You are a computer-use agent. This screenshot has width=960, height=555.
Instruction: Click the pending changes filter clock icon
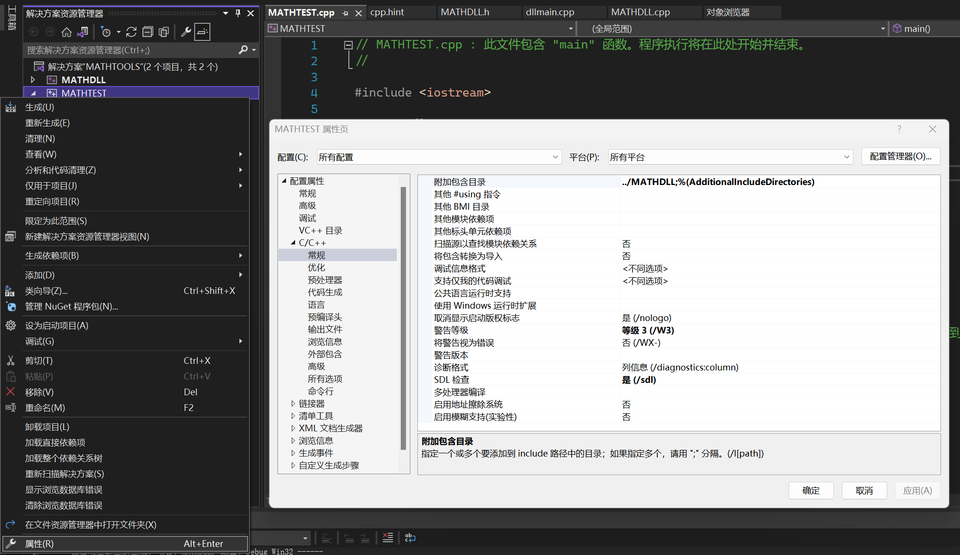tap(106, 32)
